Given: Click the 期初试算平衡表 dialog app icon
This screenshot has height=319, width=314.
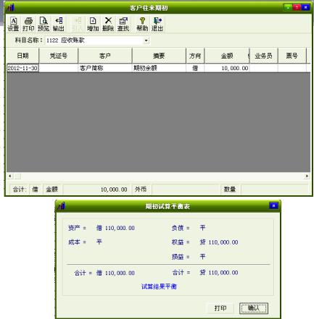Looking at the screenshot, I should tap(62, 206).
